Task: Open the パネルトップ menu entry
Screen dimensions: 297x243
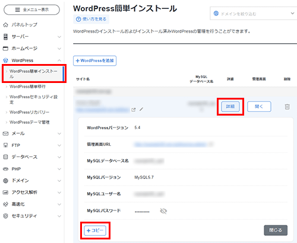Action: [24, 25]
